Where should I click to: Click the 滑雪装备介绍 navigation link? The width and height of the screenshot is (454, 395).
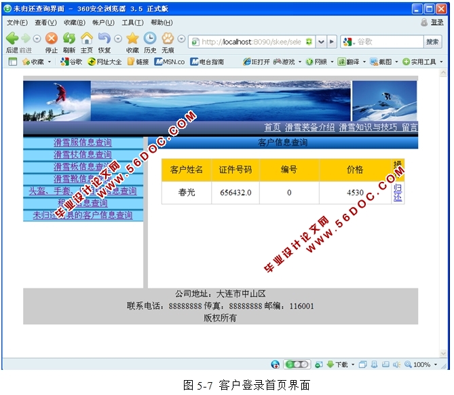[x=309, y=127]
